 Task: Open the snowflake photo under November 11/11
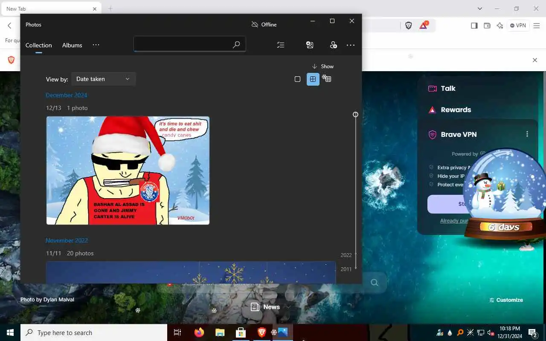click(191, 272)
